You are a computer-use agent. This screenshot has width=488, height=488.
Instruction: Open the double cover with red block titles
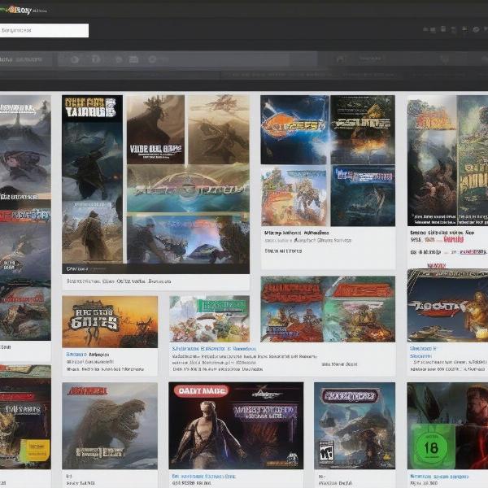click(328, 309)
